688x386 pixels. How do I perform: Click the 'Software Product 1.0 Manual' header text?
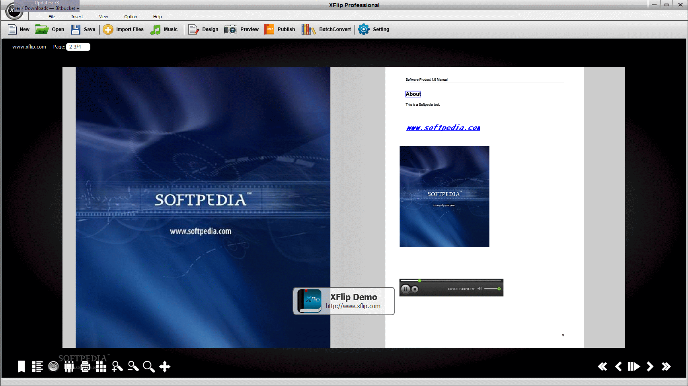pyautogui.click(x=427, y=80)
